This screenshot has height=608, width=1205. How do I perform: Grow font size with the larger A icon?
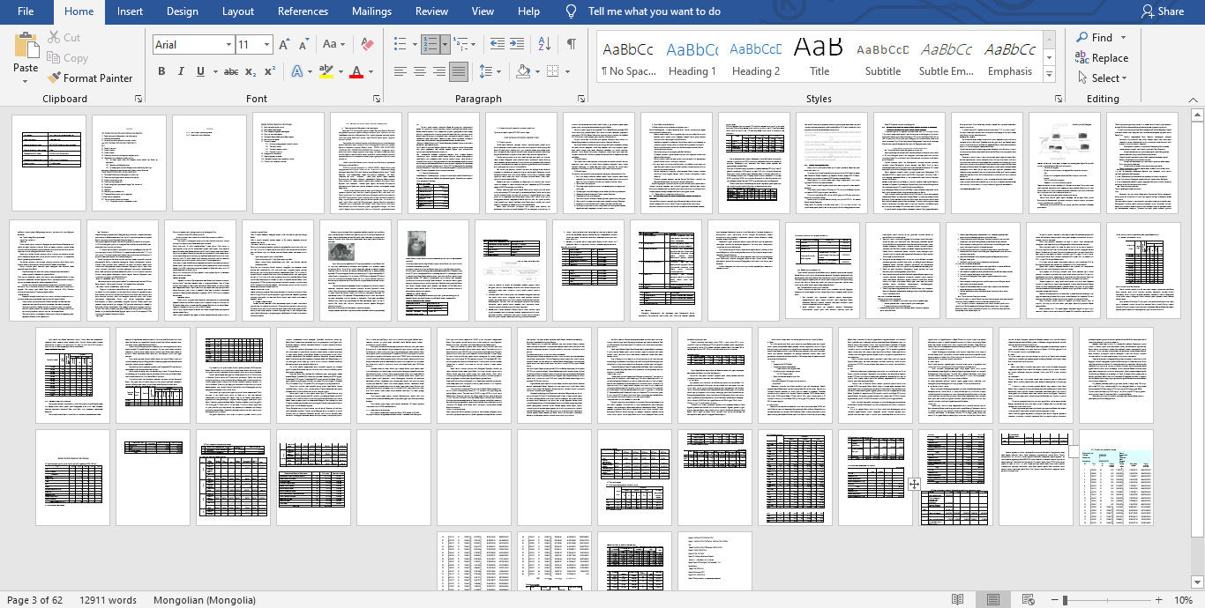[284, 44]
